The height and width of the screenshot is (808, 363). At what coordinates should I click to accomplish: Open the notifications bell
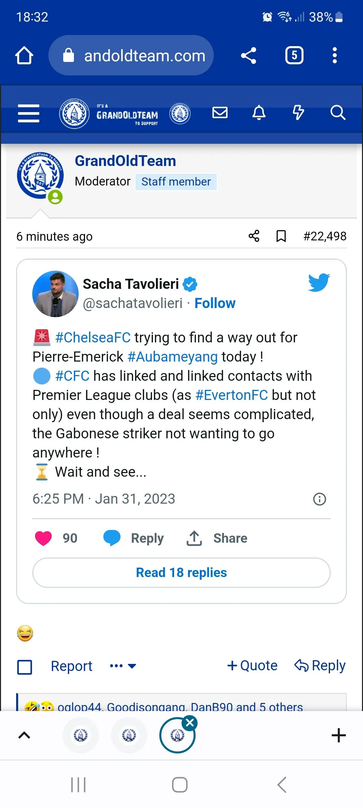point(259,112)
